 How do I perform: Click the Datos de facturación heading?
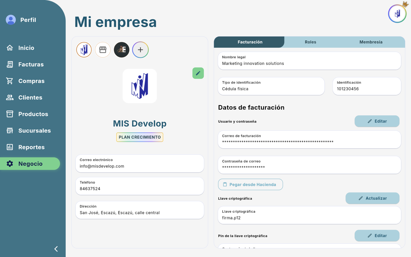point(251,108)
